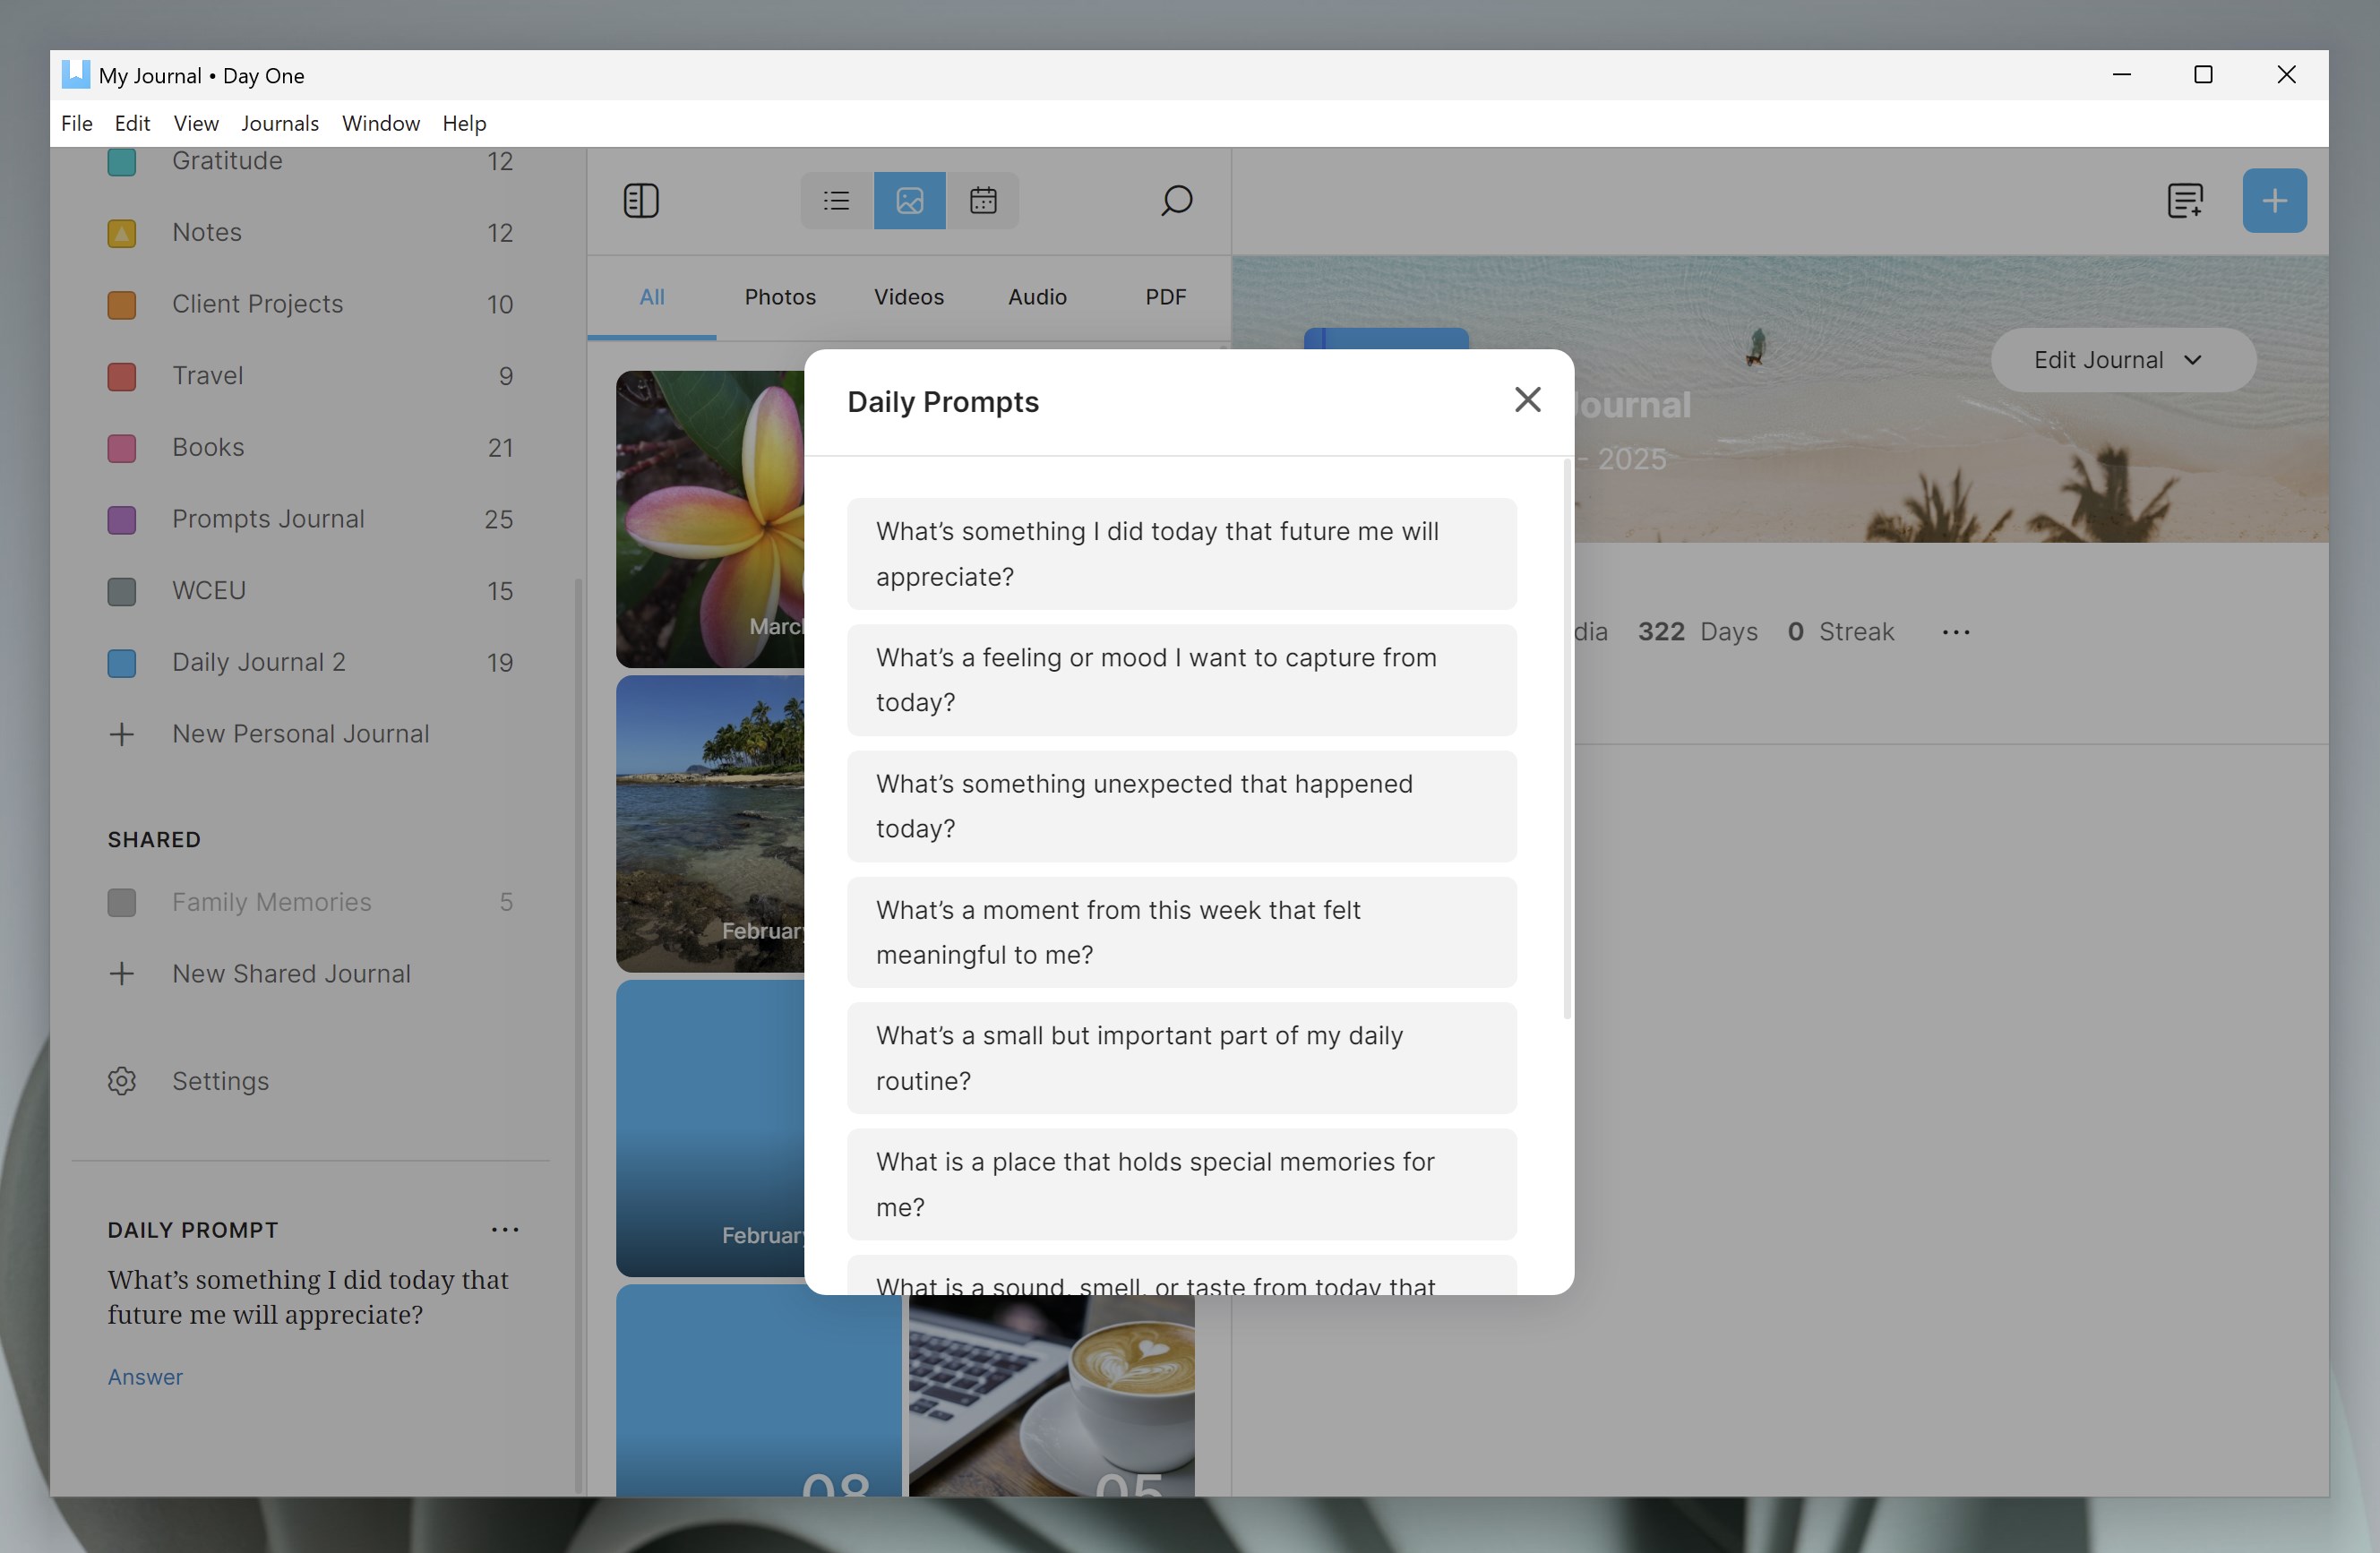2380x1553 pixels.
Task: Create entry with the blue plus icon
Action: (2274, 200)
